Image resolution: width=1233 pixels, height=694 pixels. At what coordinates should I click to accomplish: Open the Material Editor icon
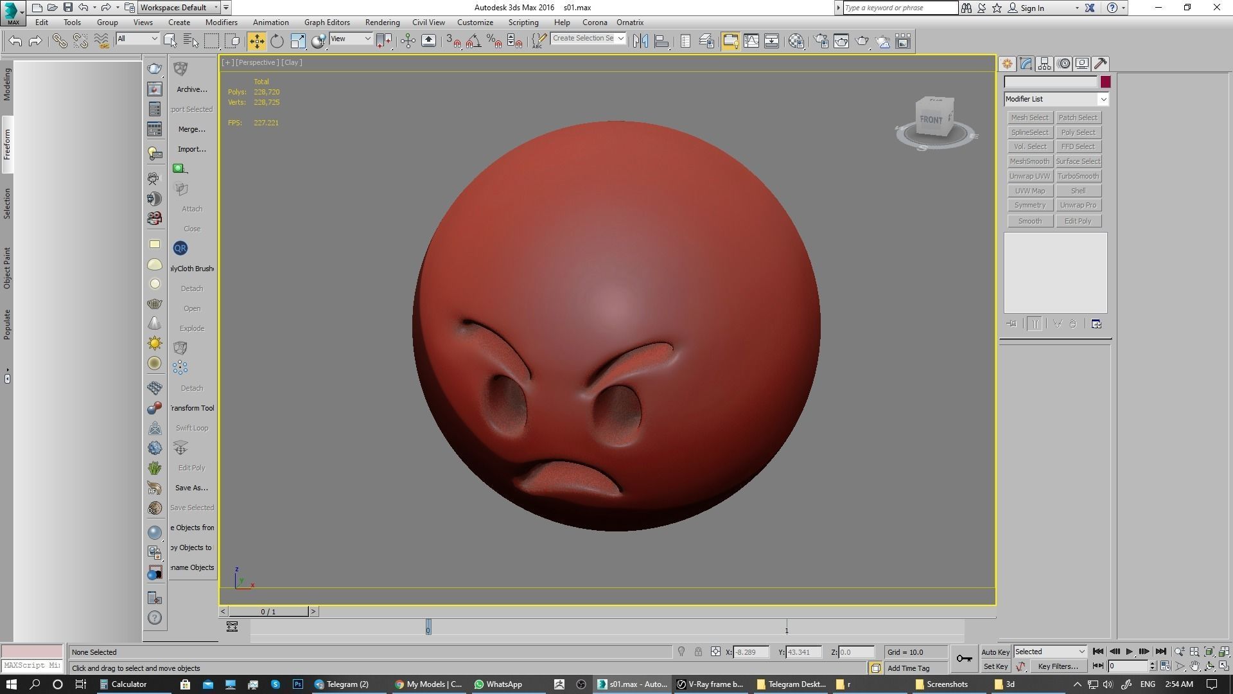coord(796,41)
